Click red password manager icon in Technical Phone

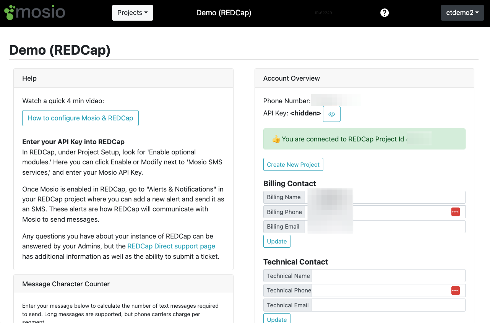(x=455, y=291)
